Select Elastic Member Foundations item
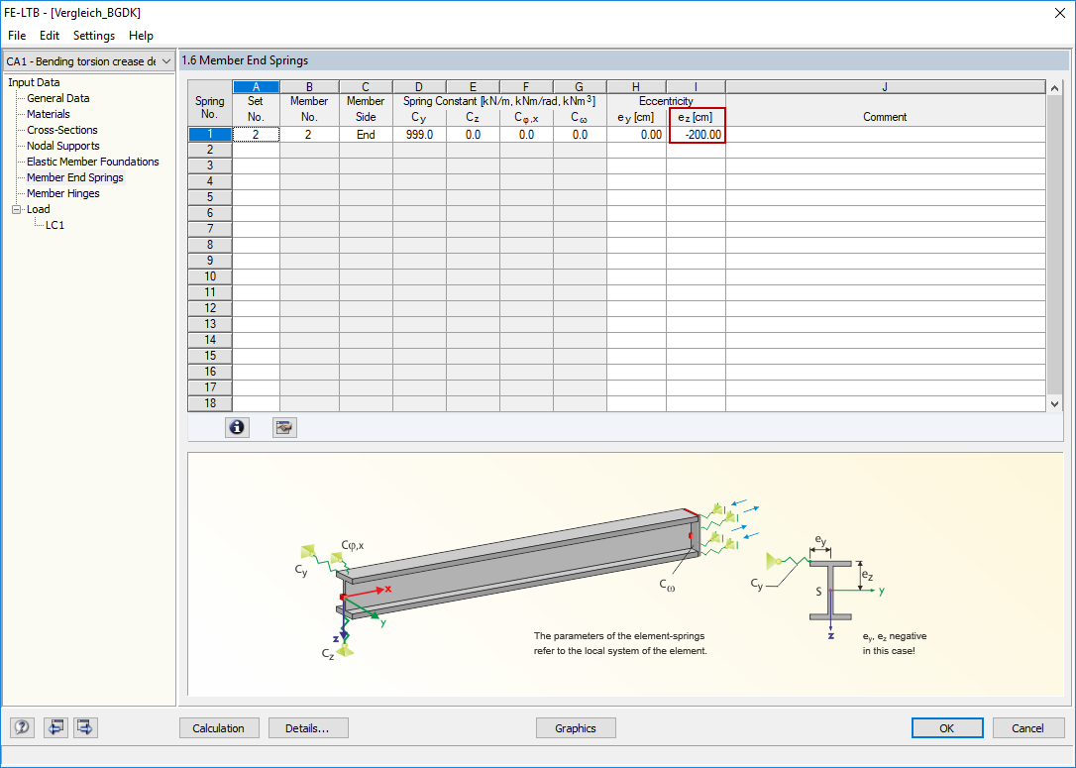Screen dimensions: 1076x768 tap(93, 162)
